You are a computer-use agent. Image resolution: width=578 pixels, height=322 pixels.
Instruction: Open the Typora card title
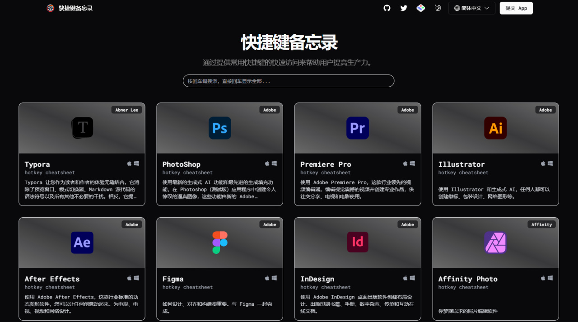(x=37, y=164)
